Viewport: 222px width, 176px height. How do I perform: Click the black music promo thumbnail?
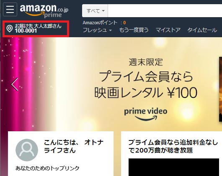click(174, 167)
